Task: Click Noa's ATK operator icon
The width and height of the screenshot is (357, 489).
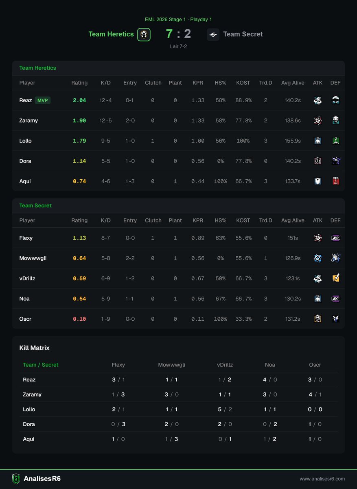Action: (318, 299)
